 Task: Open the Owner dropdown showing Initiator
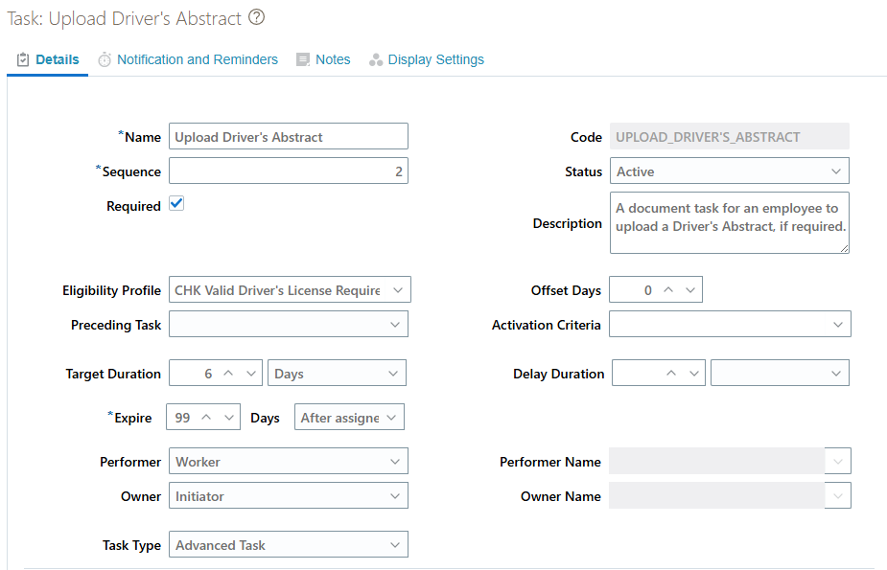click(x=395, y=495)
